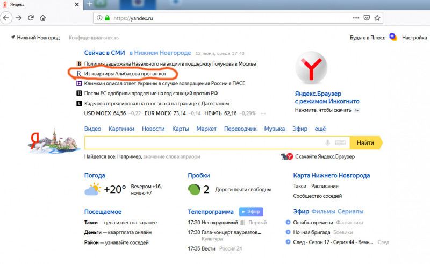Open Настройка link at top right

tap(414, 37)
